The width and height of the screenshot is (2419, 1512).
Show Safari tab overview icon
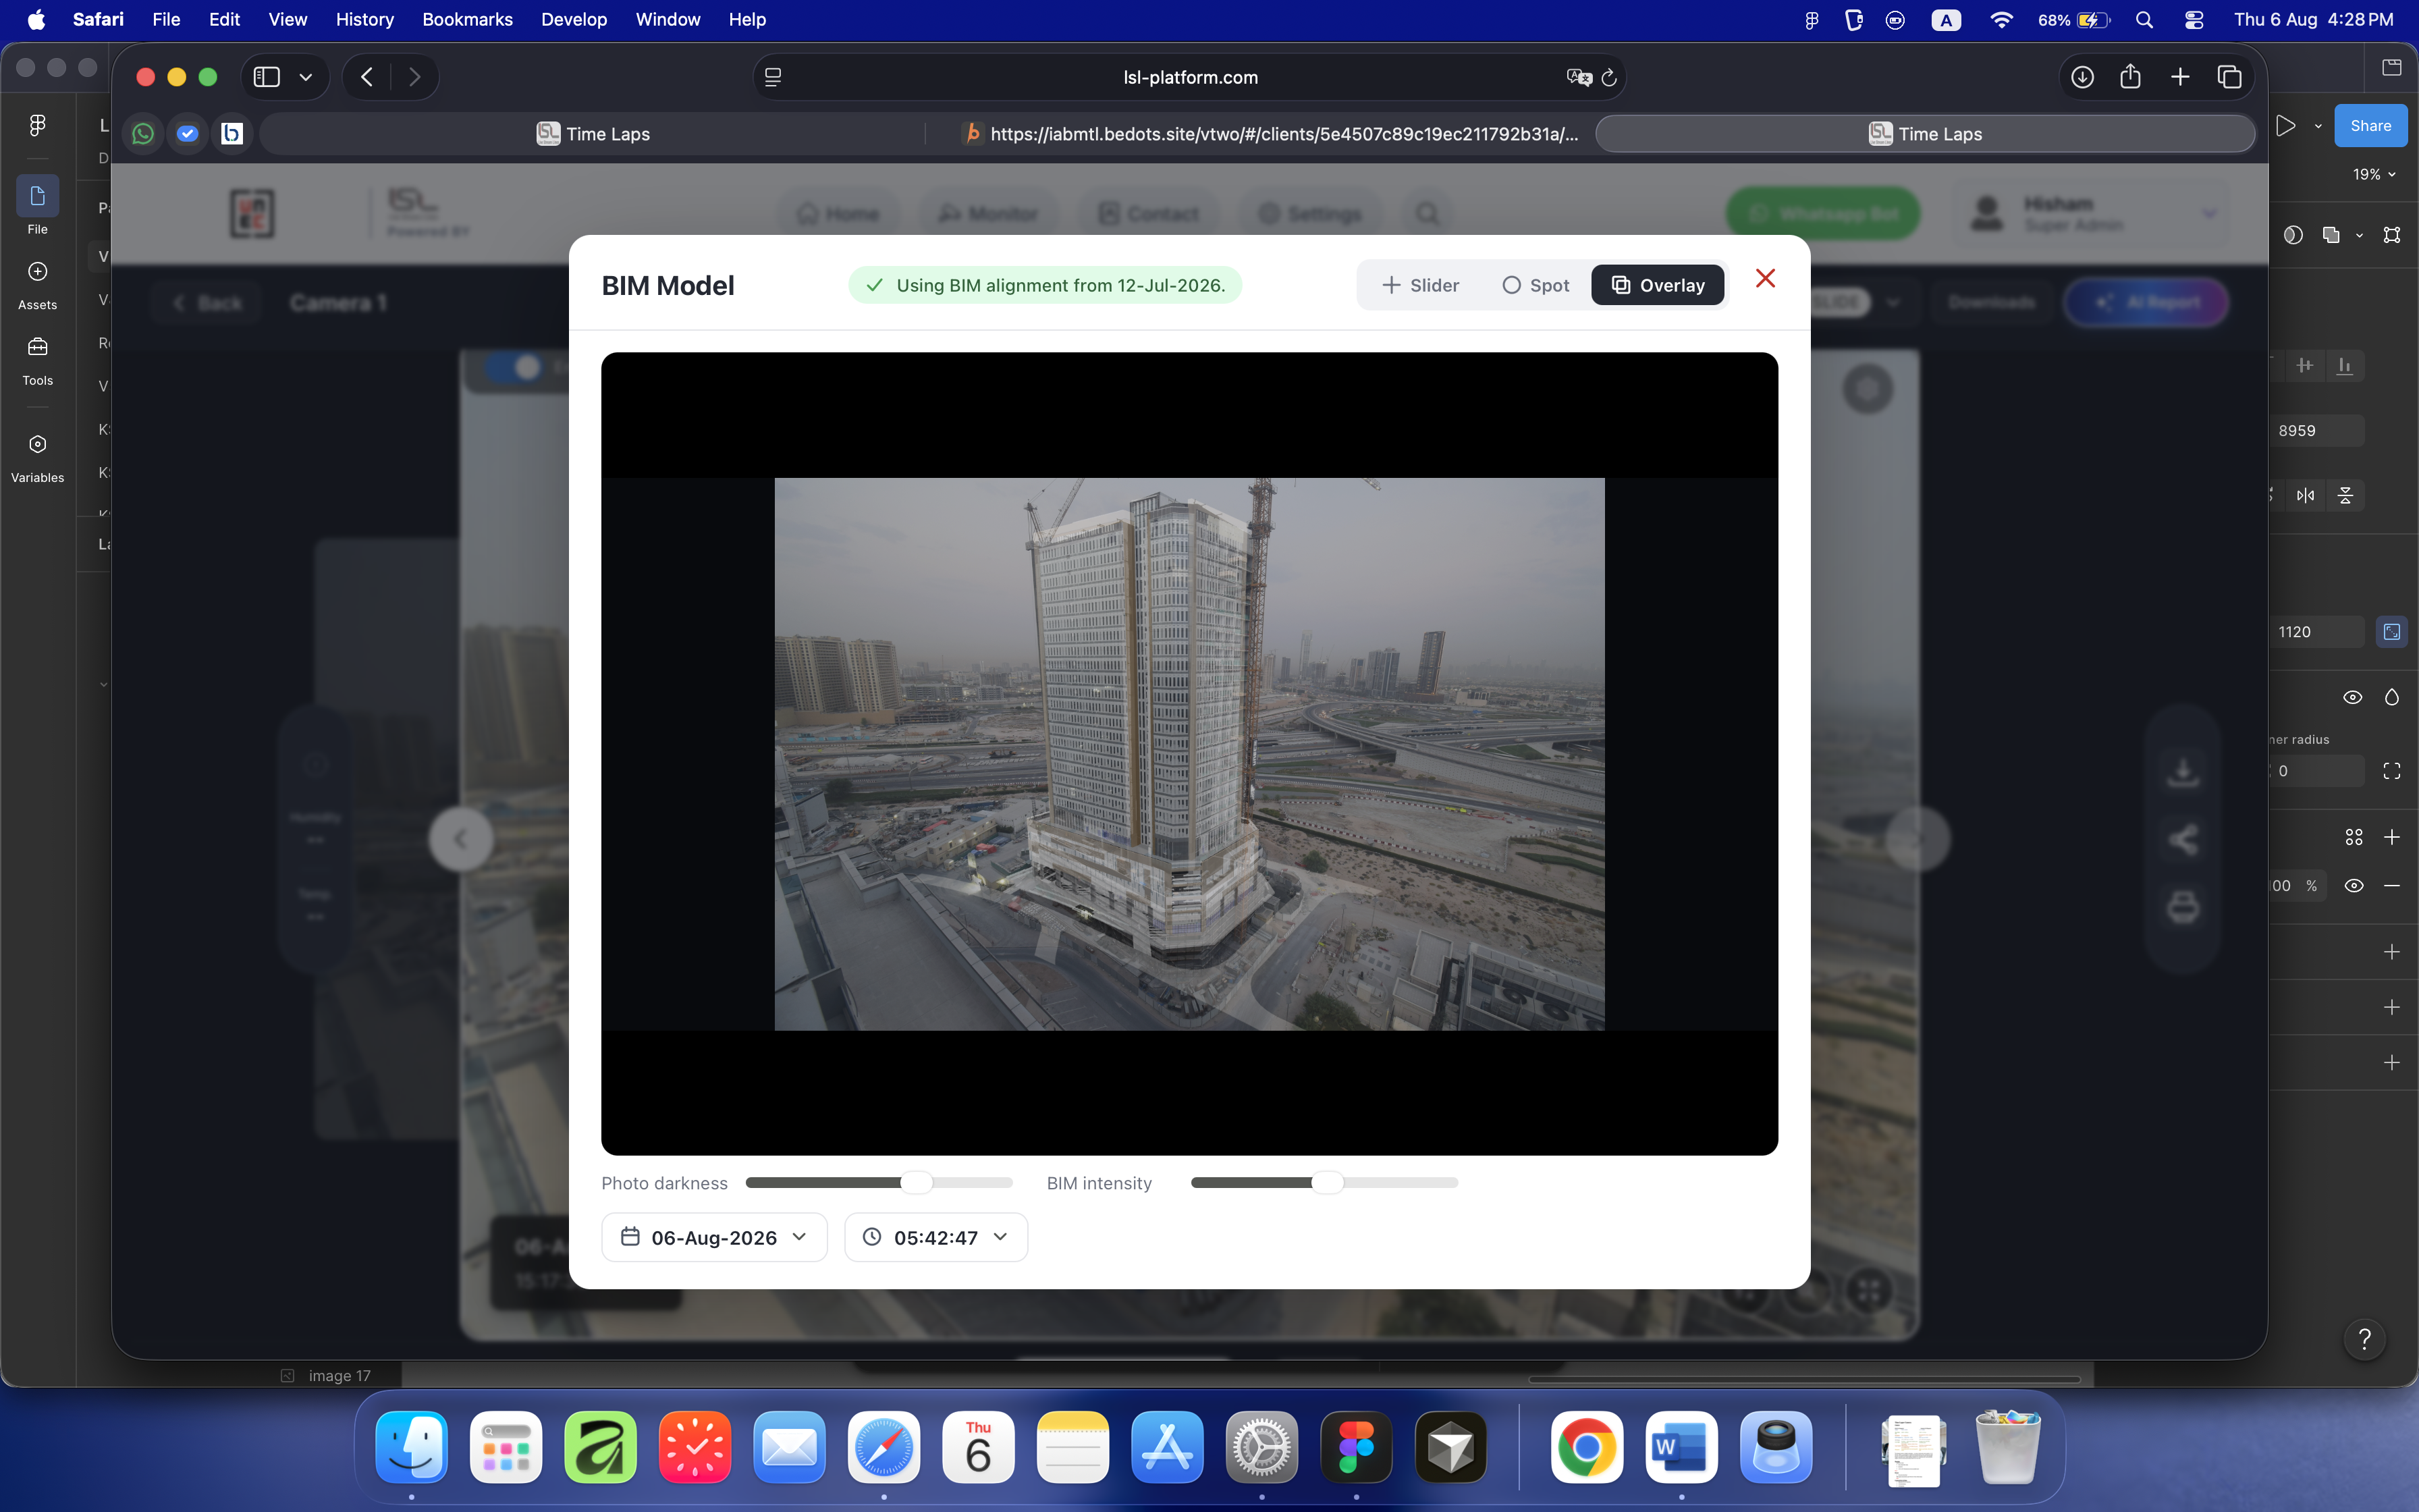2229,77
